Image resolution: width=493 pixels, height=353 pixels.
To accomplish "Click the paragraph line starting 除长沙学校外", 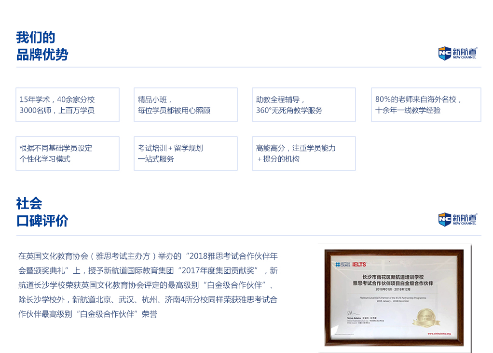I will [x=148, y=299].
